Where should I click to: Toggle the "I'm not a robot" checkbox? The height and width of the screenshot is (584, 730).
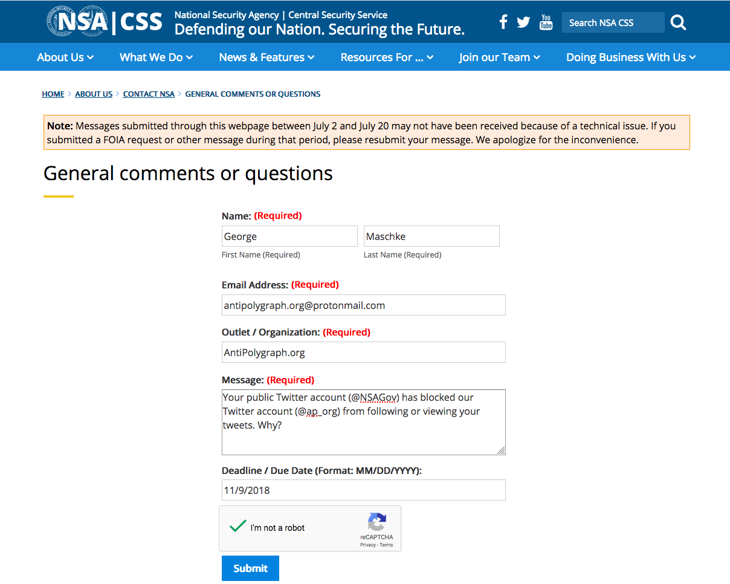pos(237,527)
